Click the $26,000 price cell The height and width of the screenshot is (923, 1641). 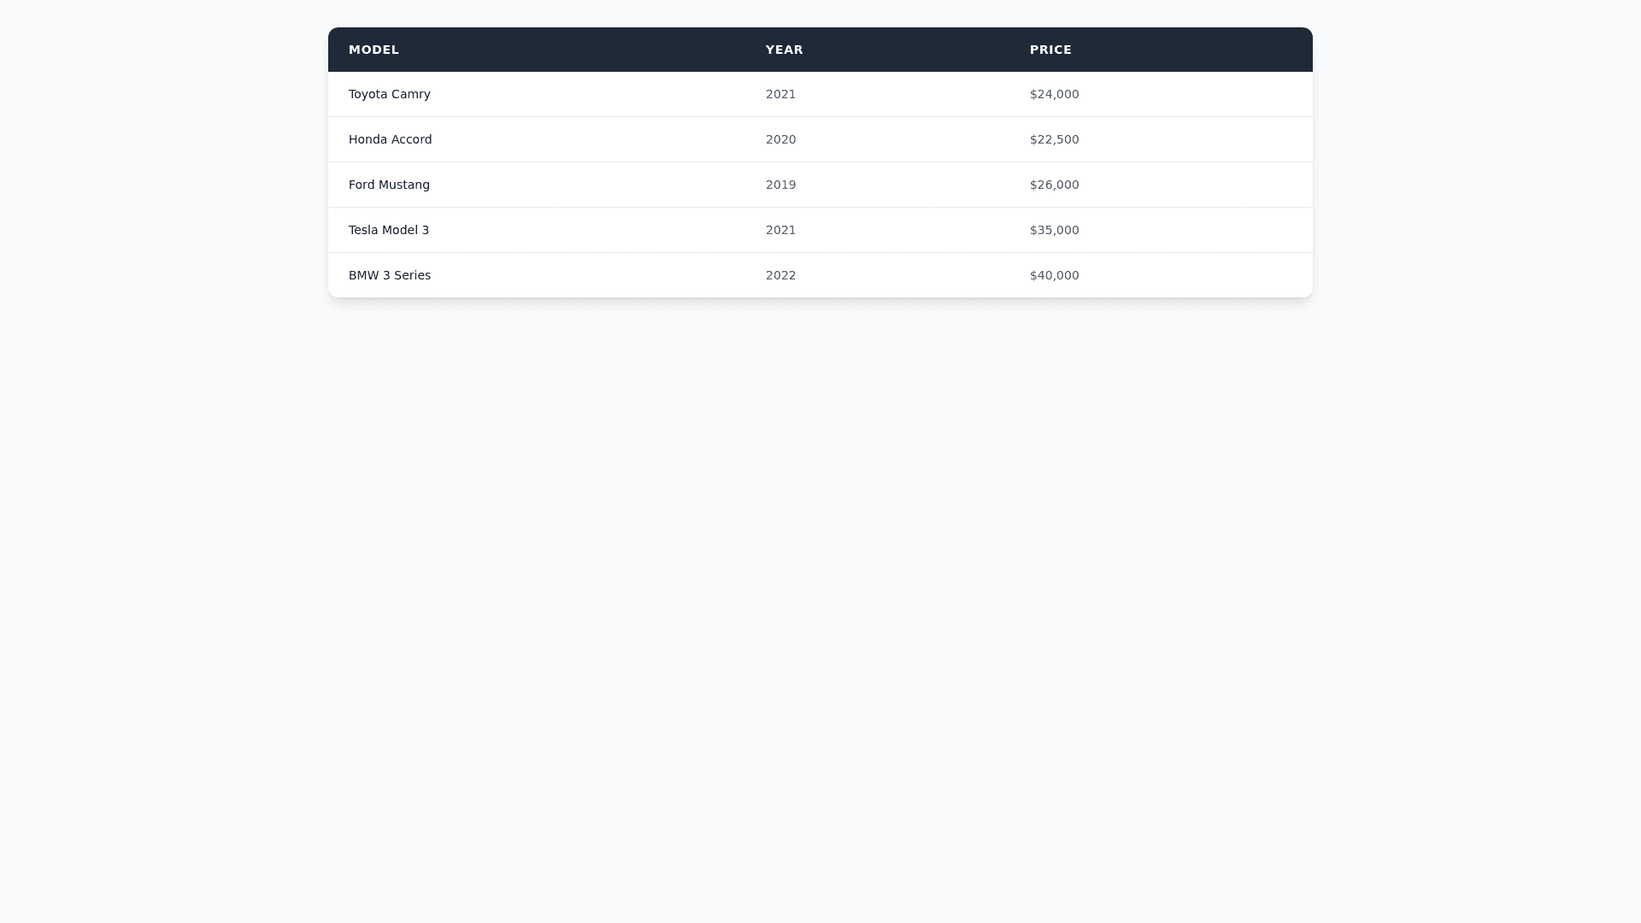click(1054, 185)
